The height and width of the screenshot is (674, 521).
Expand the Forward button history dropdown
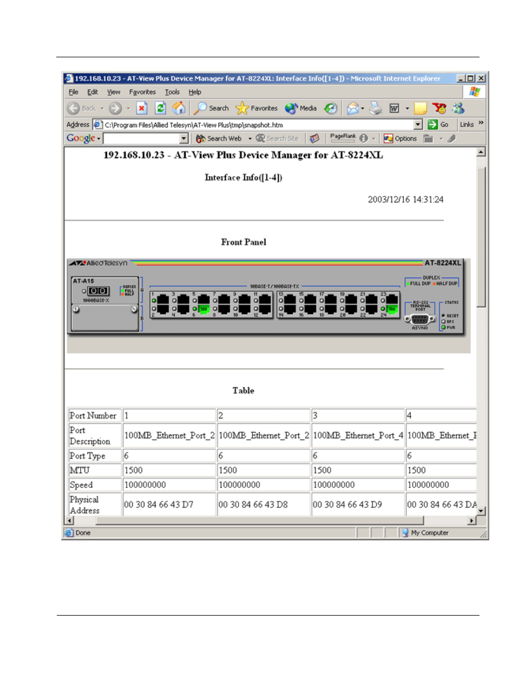pyautogui.click(x=128, y=108)
